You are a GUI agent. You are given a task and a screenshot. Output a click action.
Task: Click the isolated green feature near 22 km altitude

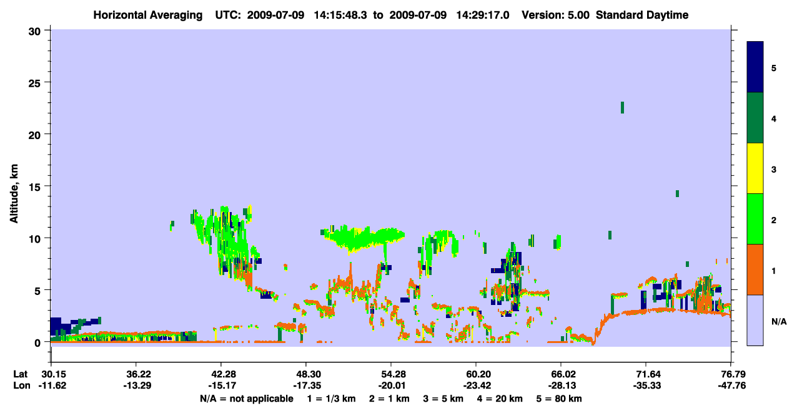622,107
